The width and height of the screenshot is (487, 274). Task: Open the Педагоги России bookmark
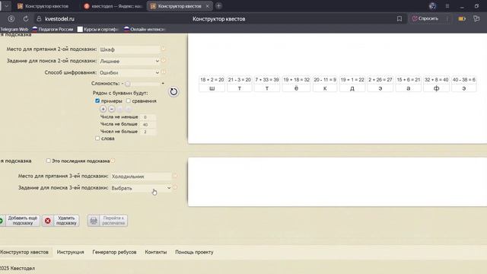[x=53, y=29]
